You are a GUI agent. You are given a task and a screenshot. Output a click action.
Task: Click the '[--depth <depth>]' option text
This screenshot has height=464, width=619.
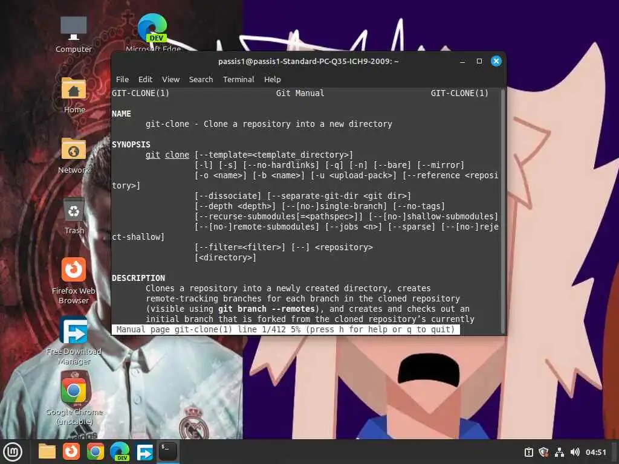(x=235, y=206)
